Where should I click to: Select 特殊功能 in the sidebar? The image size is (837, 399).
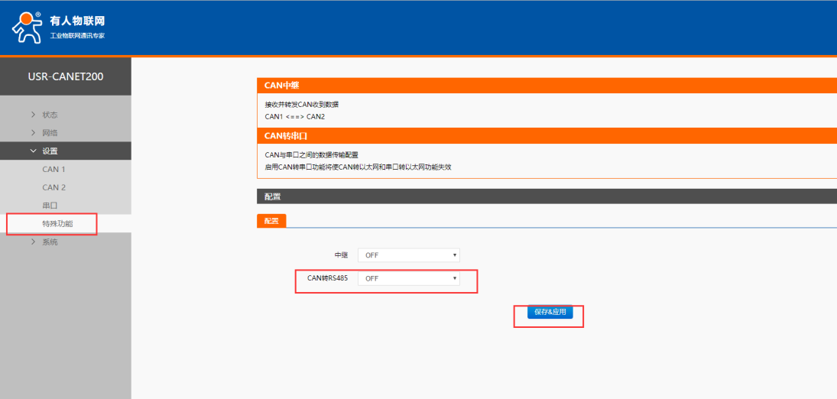[57, 223]
